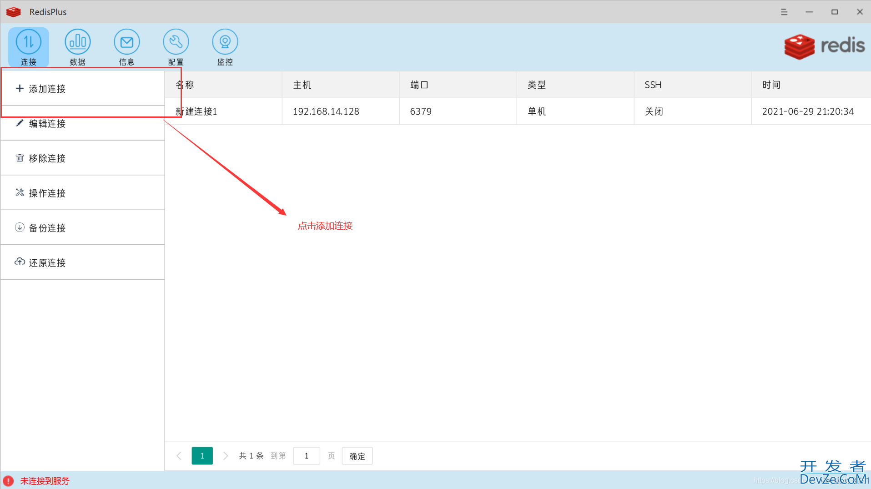Choose 还原连接 in the sidebar
This screenshot has height=489, width=871.
click(83, 262)
